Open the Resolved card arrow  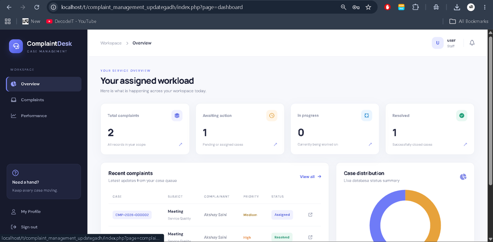tap(465, 144)
